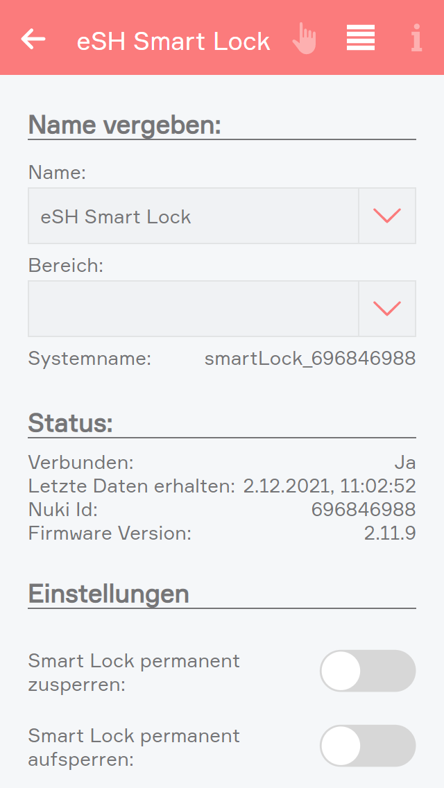The image size is (444, 788).
Task: Tap the eSH Smart Lock header title
Action: tap(173, 41)
